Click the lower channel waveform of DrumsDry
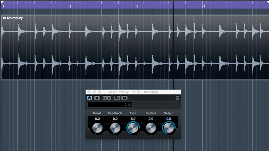269x151 pixels. point(135,63)
